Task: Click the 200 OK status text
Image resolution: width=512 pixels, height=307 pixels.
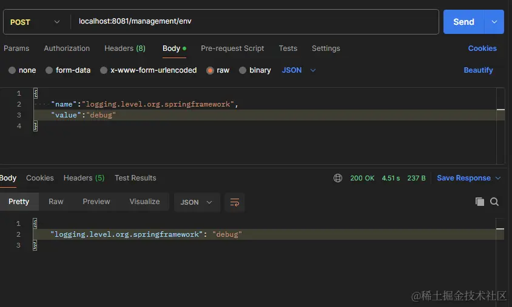Action: 362,178
